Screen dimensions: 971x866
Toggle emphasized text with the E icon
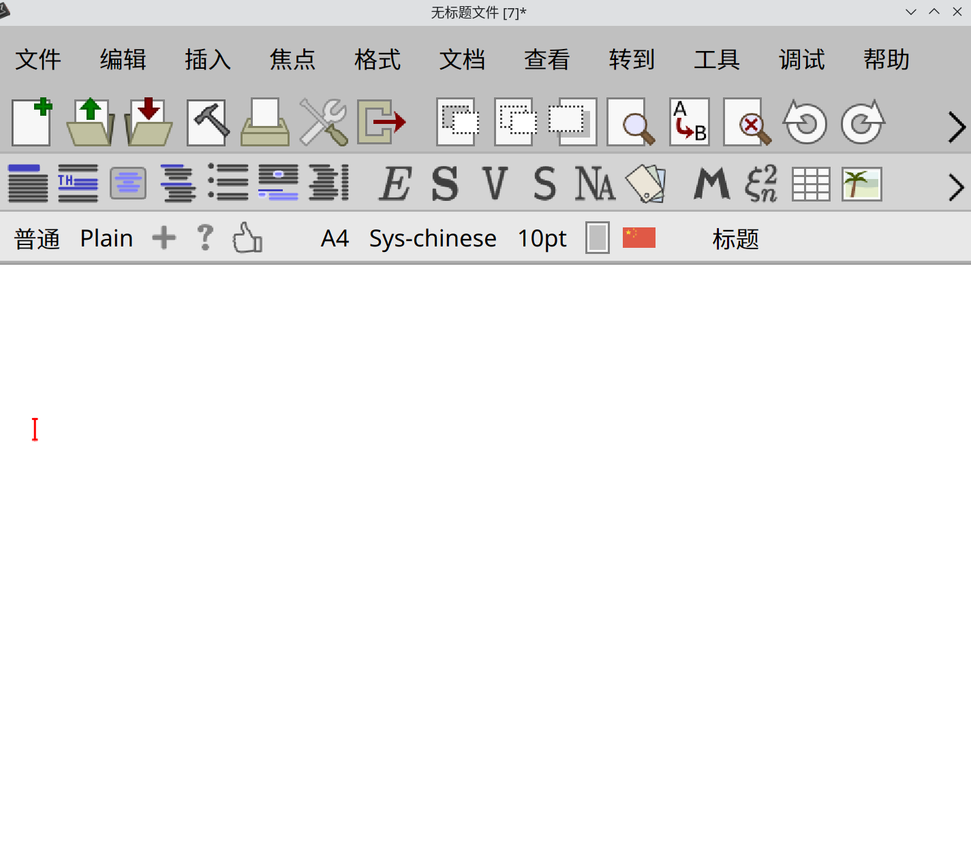(394, 183)
